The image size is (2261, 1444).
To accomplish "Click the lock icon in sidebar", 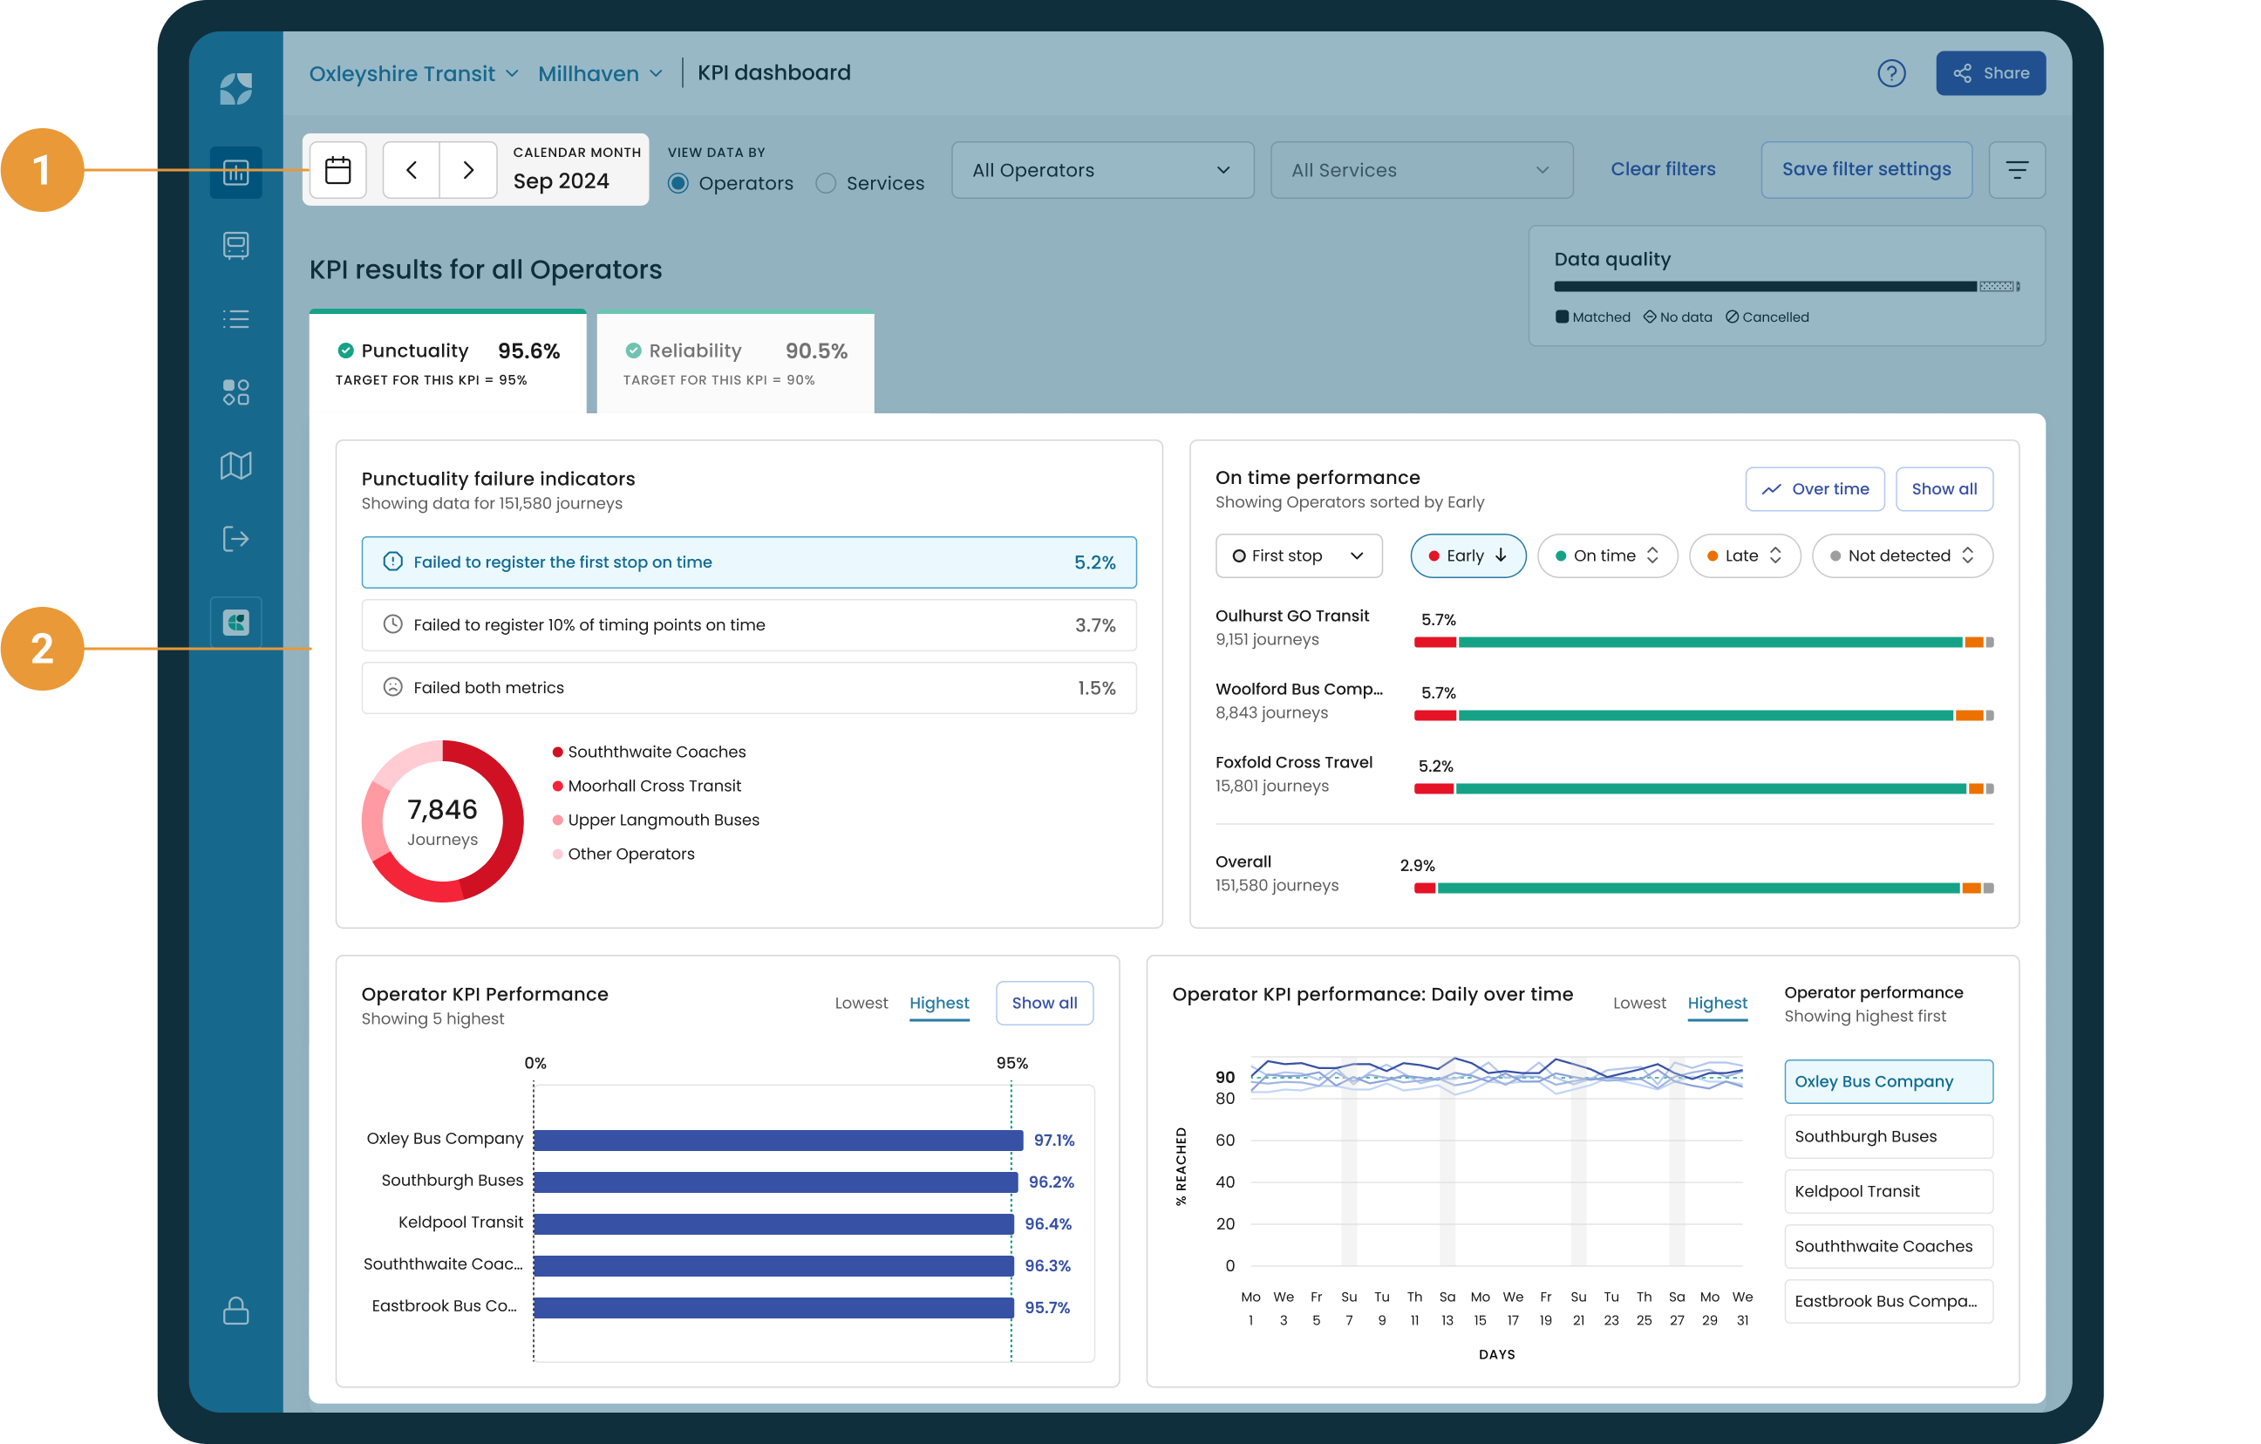I will pos(235,1311).
